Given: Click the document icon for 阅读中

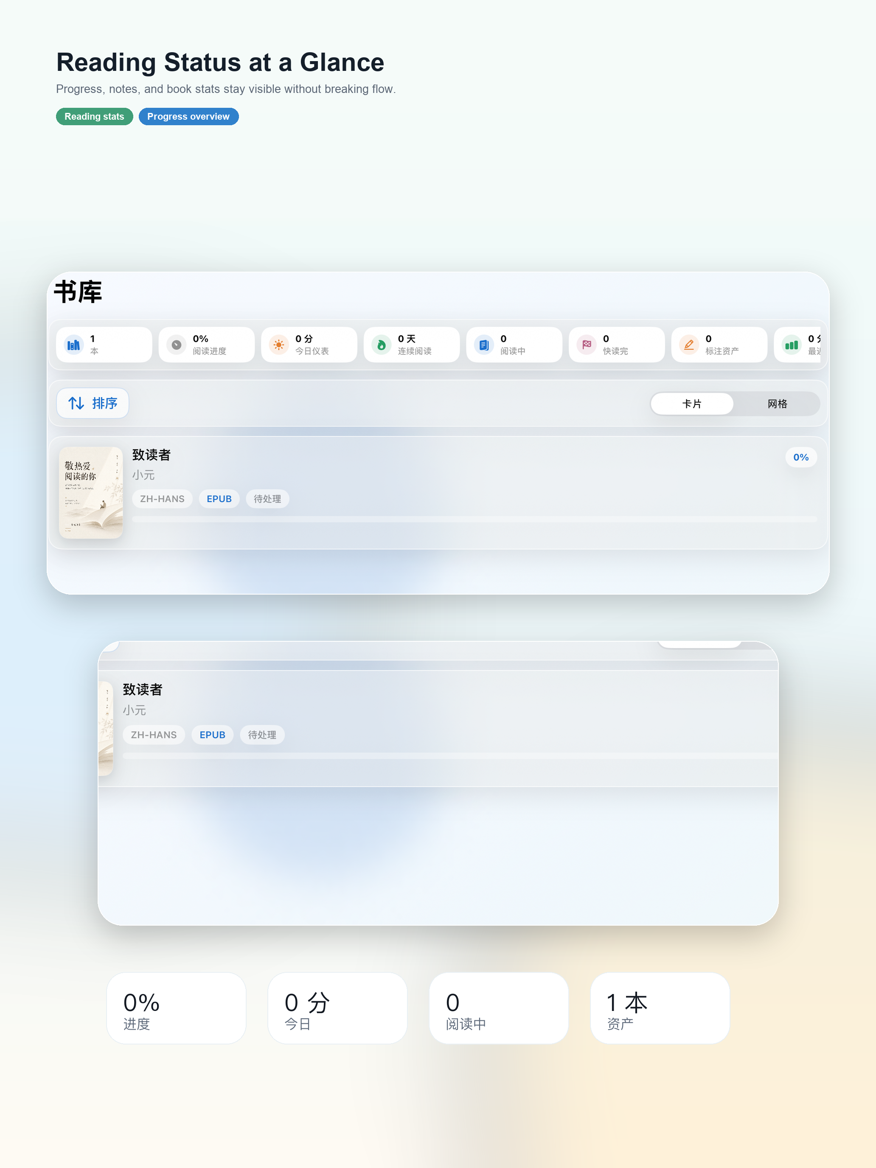Looking at the screenshot, I should (x=484, y=345).
